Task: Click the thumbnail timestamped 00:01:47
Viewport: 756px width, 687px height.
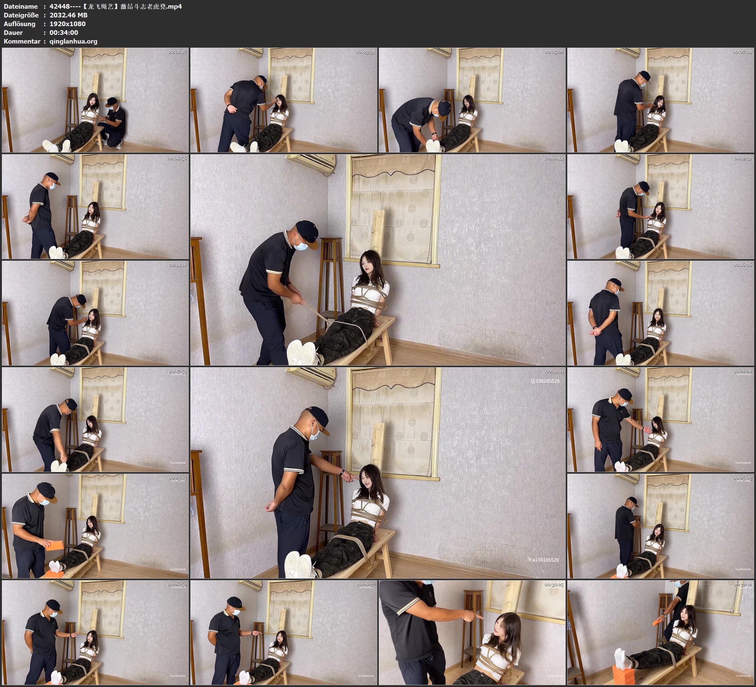Action: coord(95,100)
